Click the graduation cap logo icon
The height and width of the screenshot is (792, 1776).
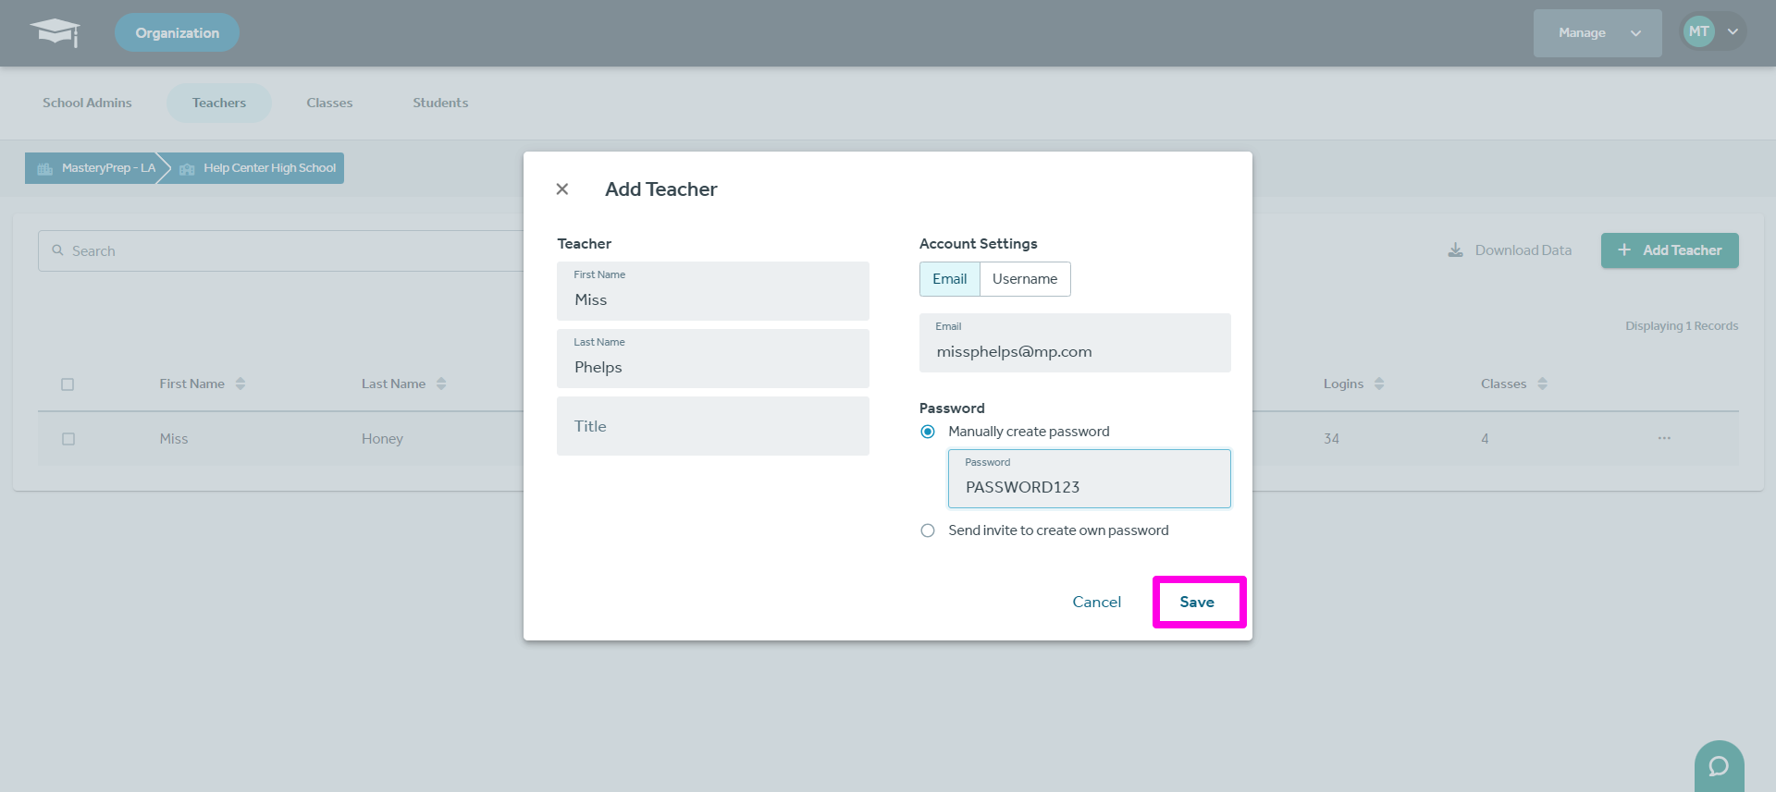coord(55,32)
